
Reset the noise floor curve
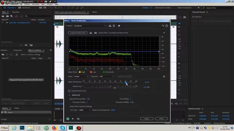pyautogui.click(x=164, y=76)
